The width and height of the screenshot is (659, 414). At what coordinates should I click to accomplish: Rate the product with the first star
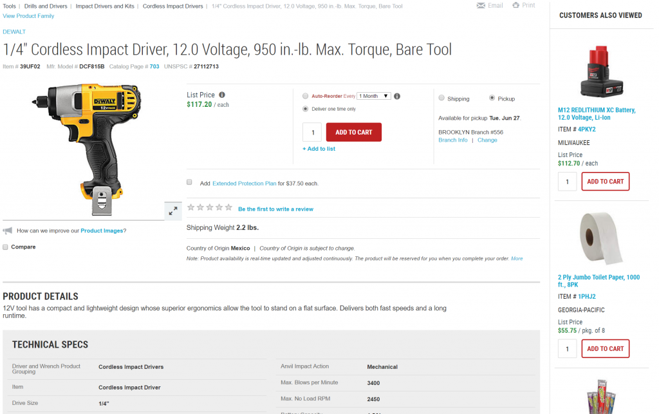coord(190,207)
